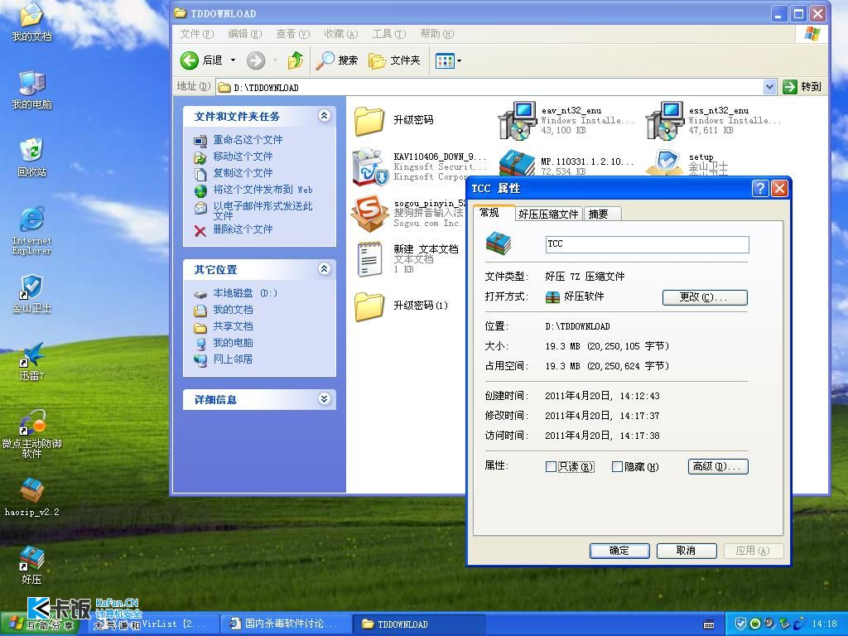Select the eav_nt32_enu Windows Installer file
Viewport: 848px width, 636px height.
pyautogui.click(x=519, y=120)
